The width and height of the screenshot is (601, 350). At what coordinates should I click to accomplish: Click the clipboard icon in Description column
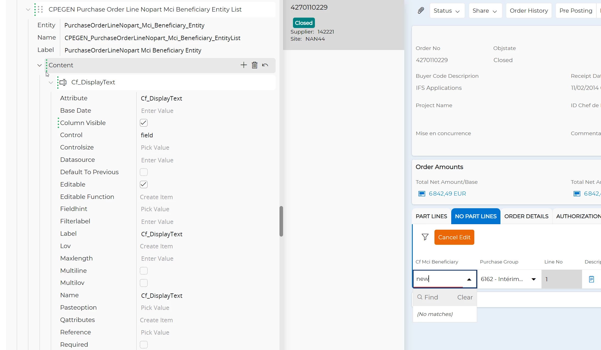tap(591, 279)
